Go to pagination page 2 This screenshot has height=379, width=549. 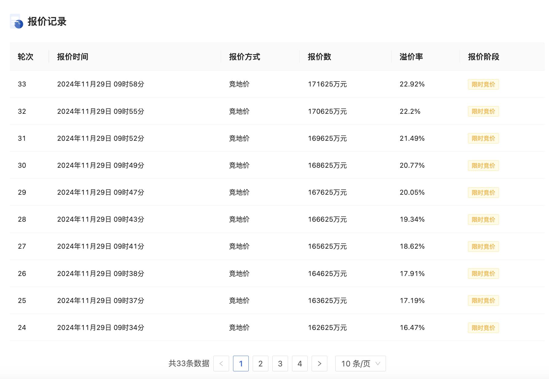(260, 363)
